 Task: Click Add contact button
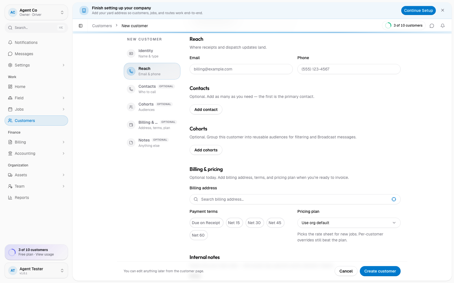point(206,110)
